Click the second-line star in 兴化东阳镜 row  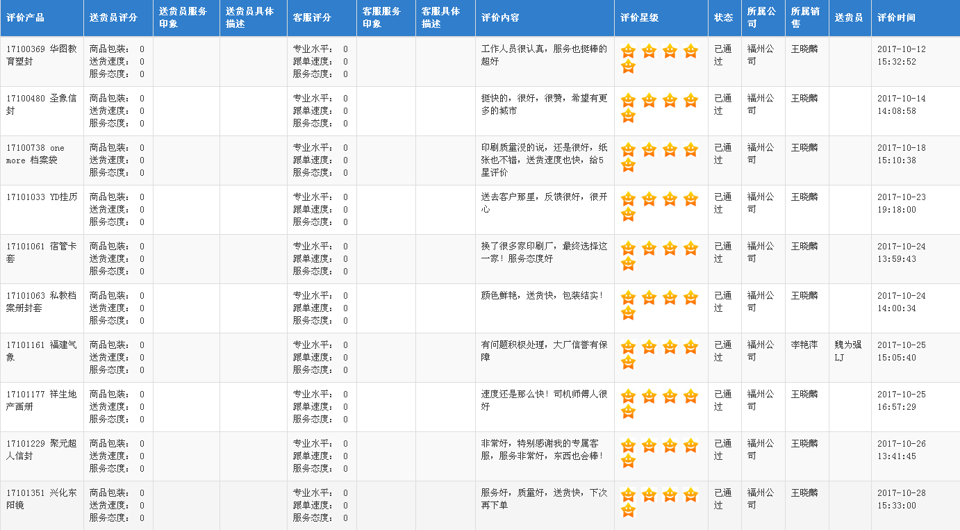(628, 511)
